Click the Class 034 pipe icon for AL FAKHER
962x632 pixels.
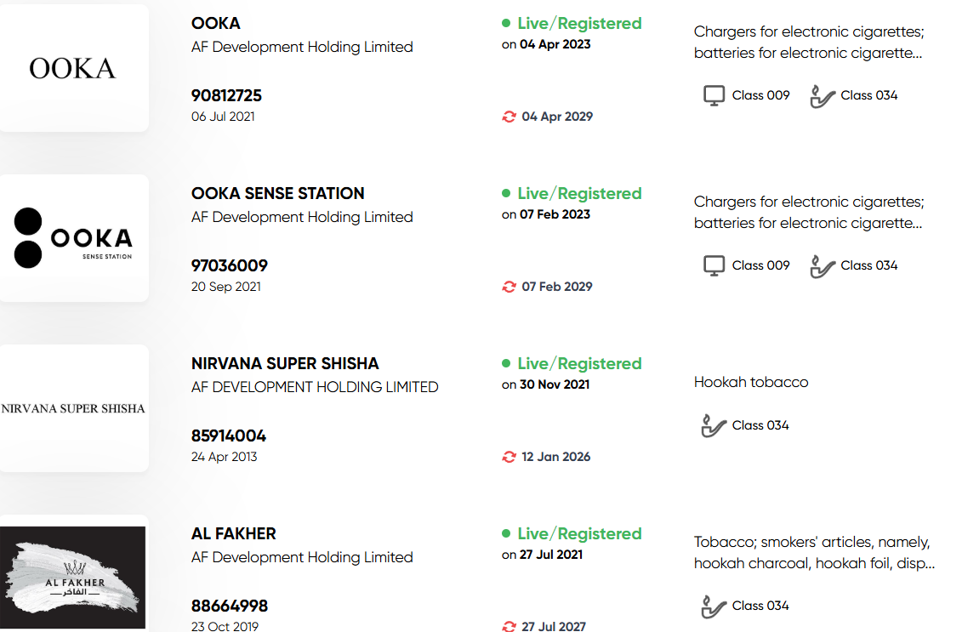pyautogui.click(x=714, y=606)
